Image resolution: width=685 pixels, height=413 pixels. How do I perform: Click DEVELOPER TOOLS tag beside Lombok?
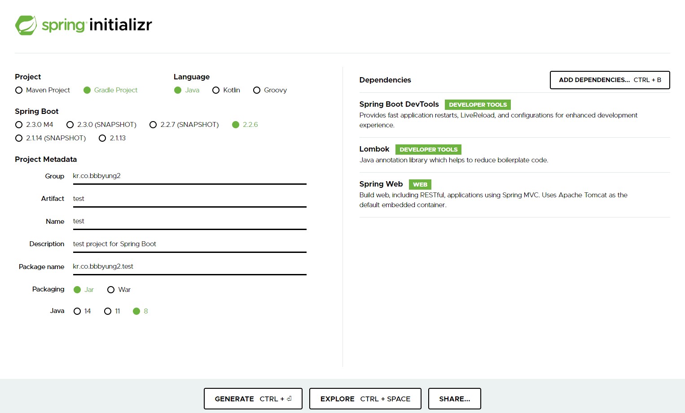pos(428,149)
